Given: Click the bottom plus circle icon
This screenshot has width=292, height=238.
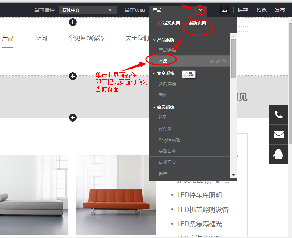Looking at the screenshot, I should (73, 118).
